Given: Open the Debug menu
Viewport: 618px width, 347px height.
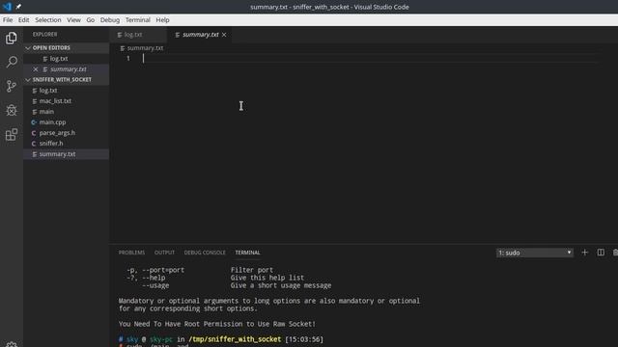Looking at the screenshot, I should coord(109,19).
